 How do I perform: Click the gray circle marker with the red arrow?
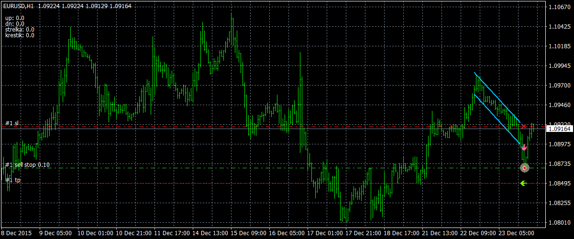[525, 168]
